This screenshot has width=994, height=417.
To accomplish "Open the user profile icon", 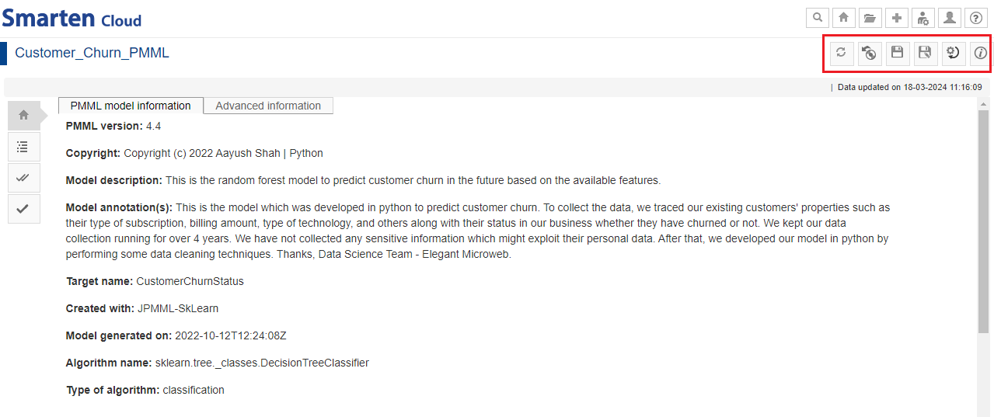I will [x=949, y=18].
